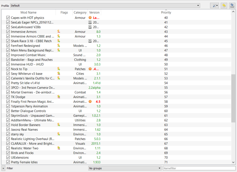Click the Visuals category cell
Screen dimensions: 237x172
coord(80,144)
